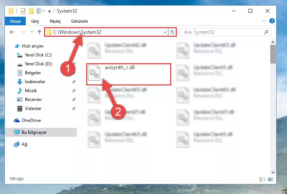287x194 pixels.
Task: Click the avisynth_c.dll file name
Action: [120, 68]
